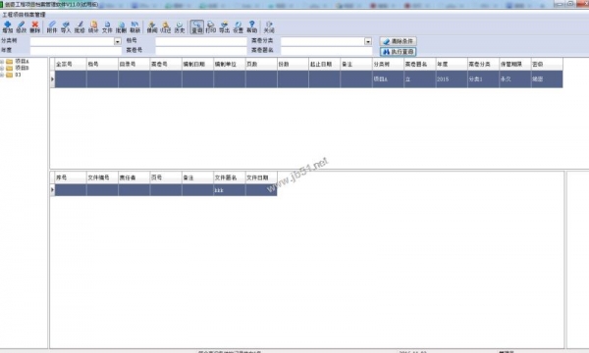Click the 修改 (Edit) pencil icon
The width and height of the screenshot is (589, 353).
pyautogui.click(x=21, y=27)
